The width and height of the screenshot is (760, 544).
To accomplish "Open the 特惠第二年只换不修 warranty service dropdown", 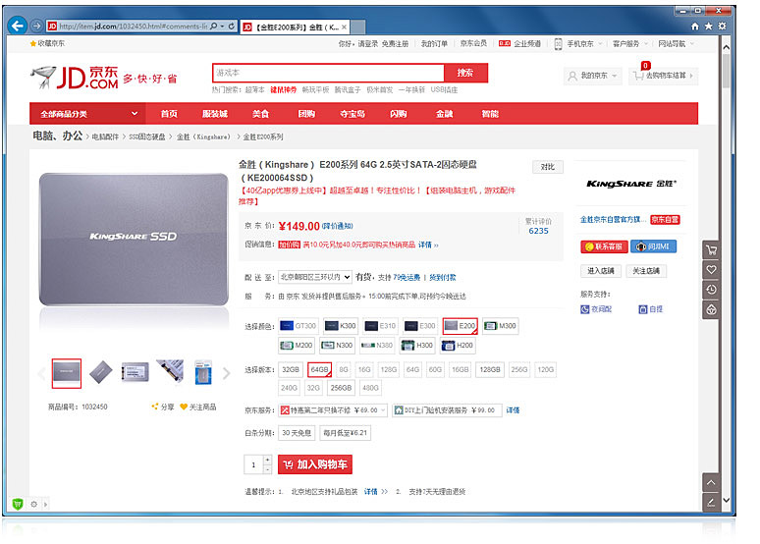I will point(333,410).
